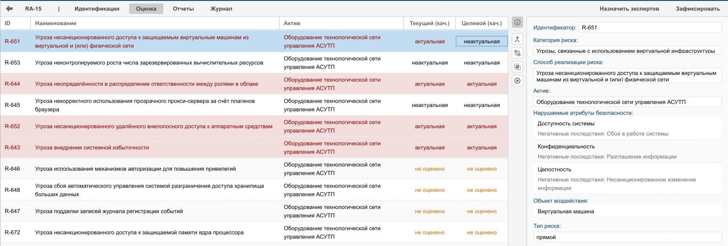Click the Назначить экспертов button
Viewport: 728px width, 246px height.
tap(629, 9)
